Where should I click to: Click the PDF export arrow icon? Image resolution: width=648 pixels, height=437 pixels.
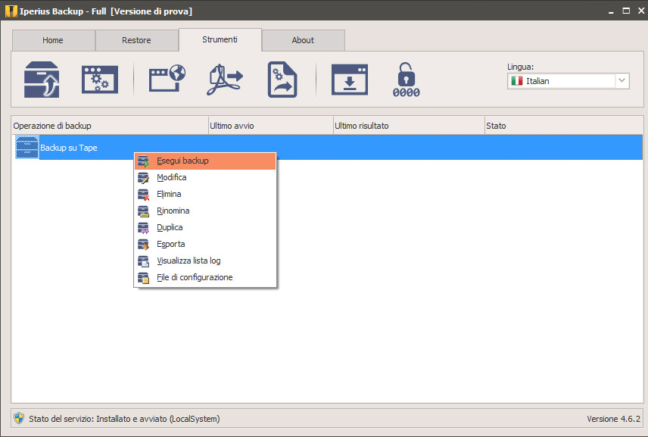(x=224, y=80)
